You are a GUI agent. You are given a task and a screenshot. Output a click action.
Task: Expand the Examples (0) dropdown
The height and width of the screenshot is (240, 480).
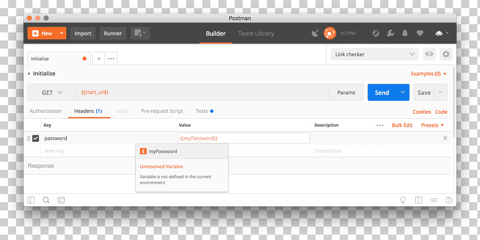pos(429,74)
